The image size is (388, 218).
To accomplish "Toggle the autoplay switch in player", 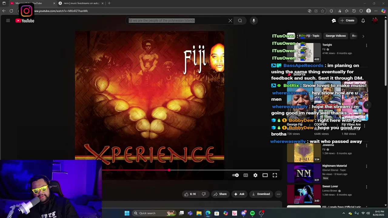I will point(236,175).
